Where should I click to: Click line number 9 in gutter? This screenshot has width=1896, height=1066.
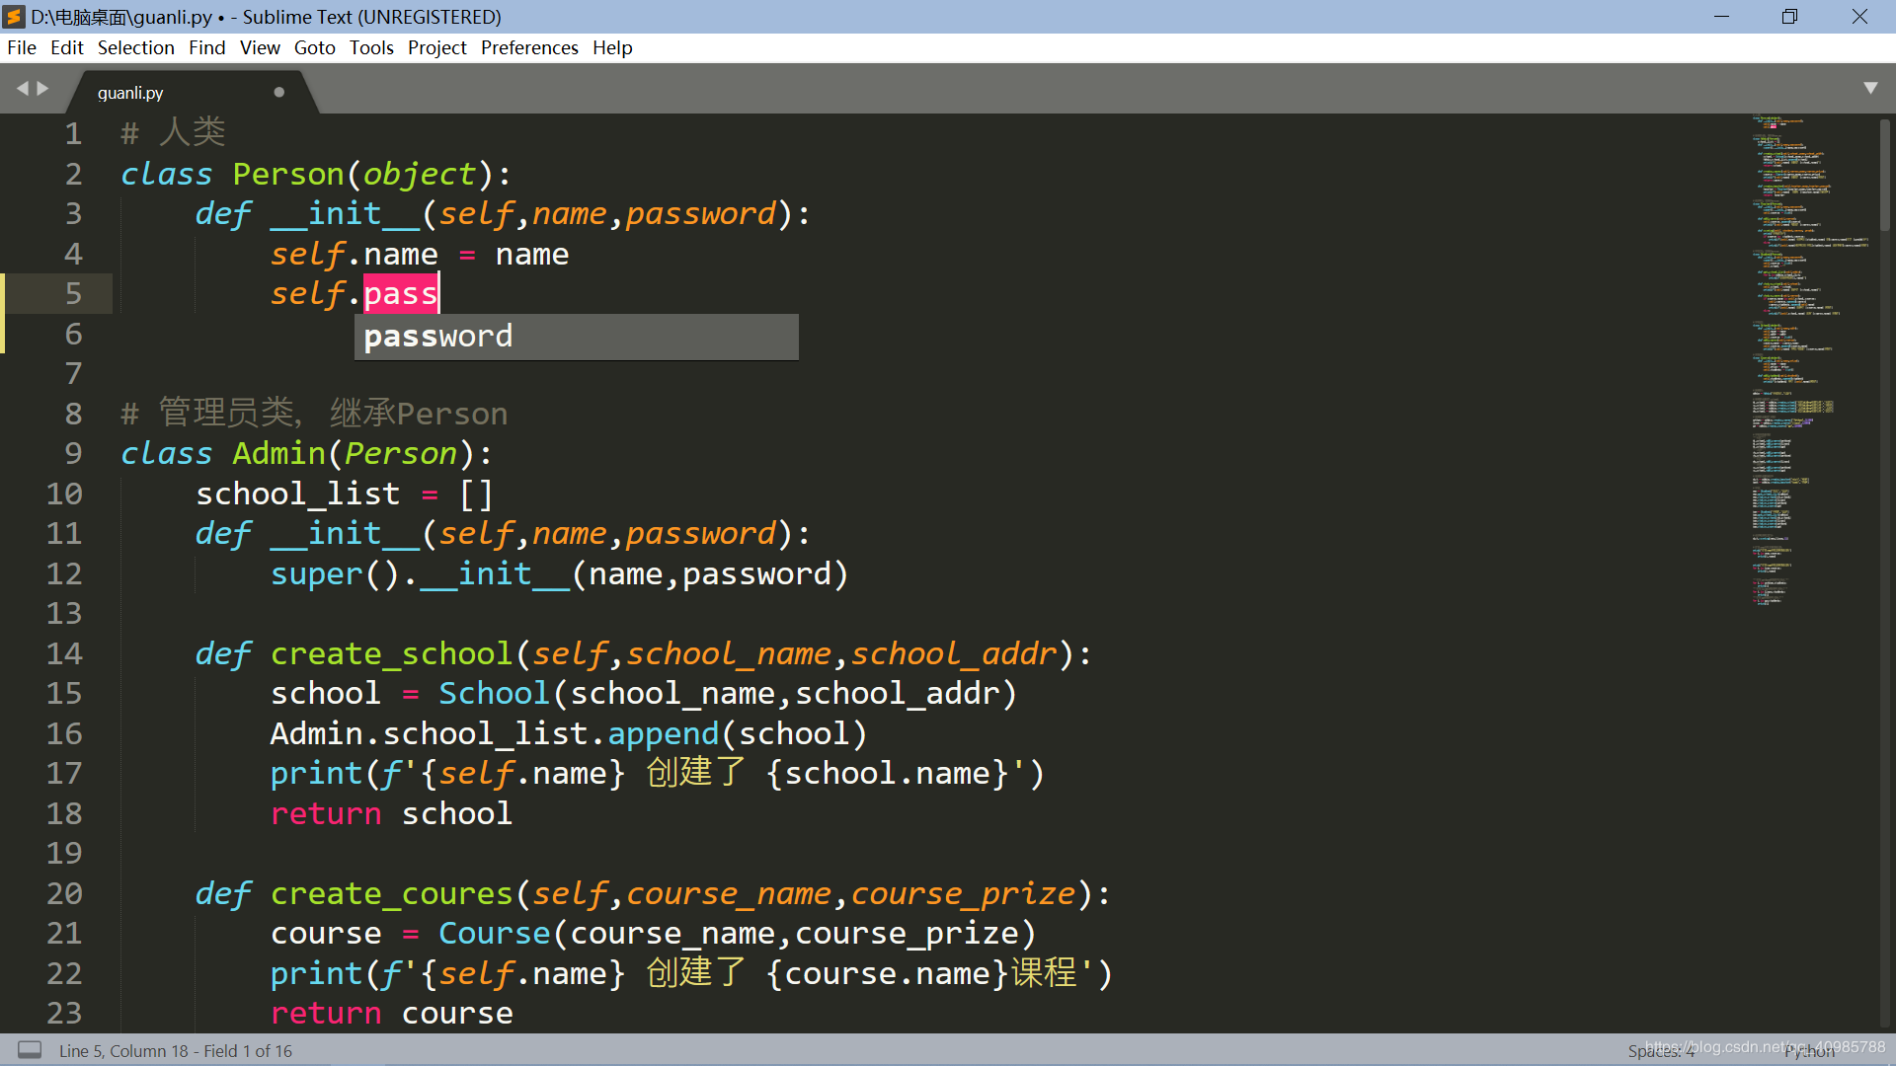click(x=73, y=454)
